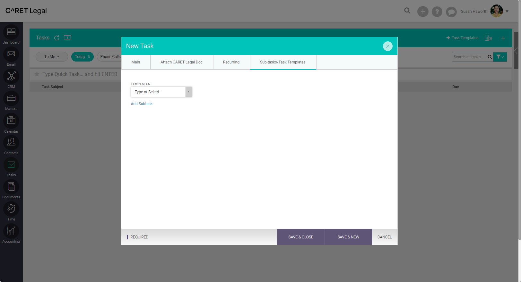Open the filter funnel dropdown
This screenshot has width=521, height=282.
(500, 57)
